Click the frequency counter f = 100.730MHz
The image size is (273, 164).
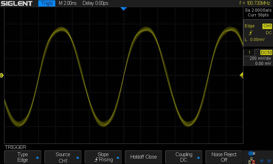coord(255,3)
